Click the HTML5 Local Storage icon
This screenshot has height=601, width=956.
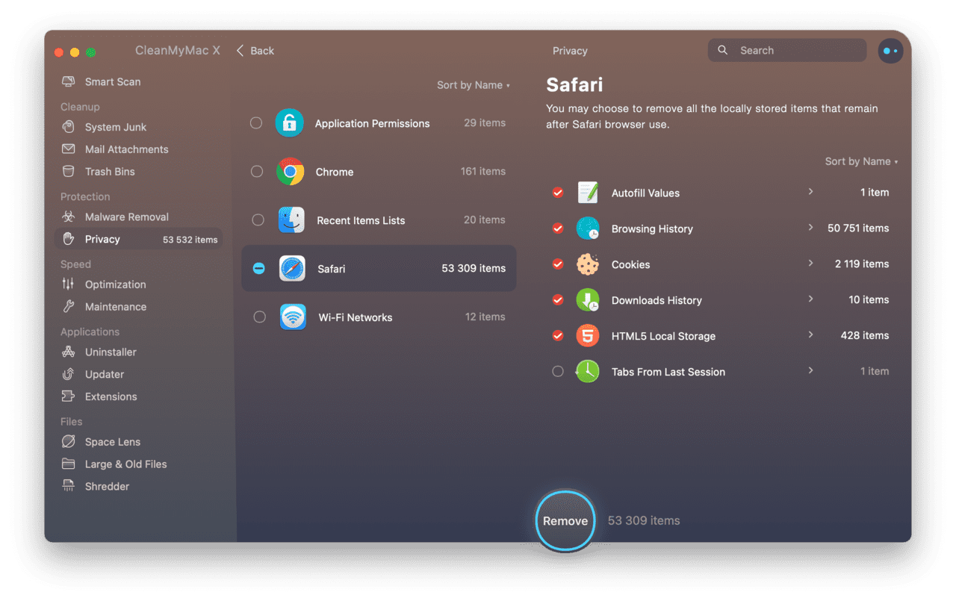click(x=588, y=336)
